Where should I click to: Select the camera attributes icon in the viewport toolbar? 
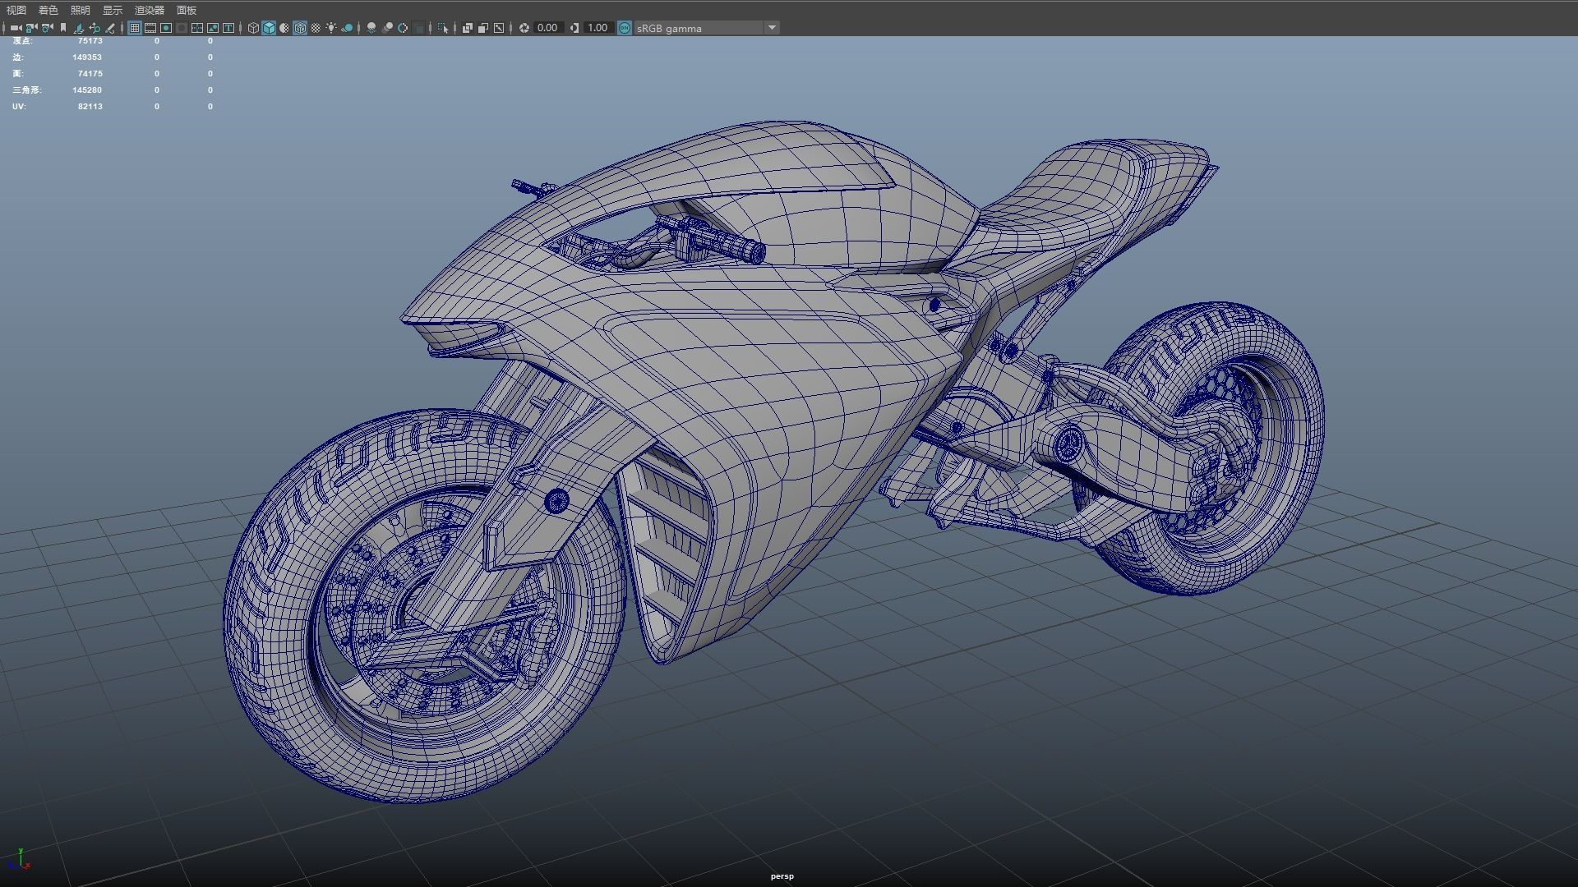click(x=46, y=27)
